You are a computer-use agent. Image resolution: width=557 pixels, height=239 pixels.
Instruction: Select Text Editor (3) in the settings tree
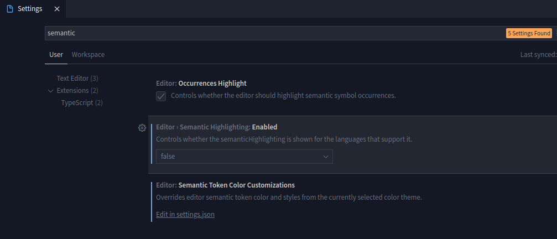(x=77, y=79)
